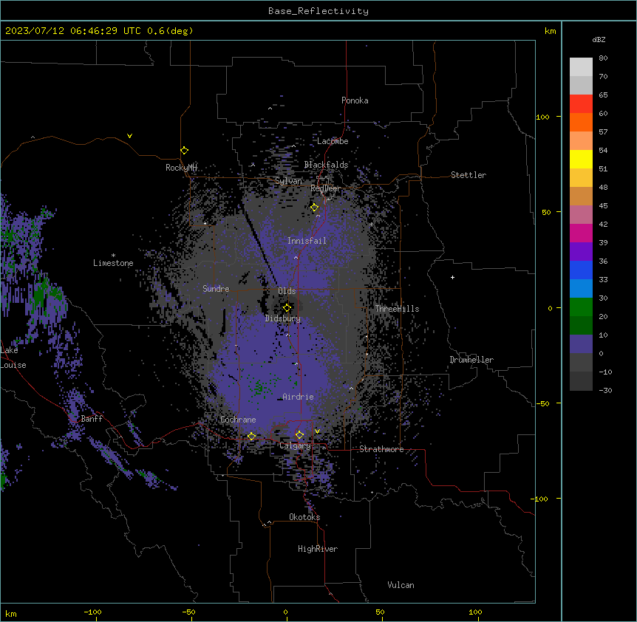Click the Sylvan label on the map
This screenshot has height=622, width=637.
tap(288, 181)
